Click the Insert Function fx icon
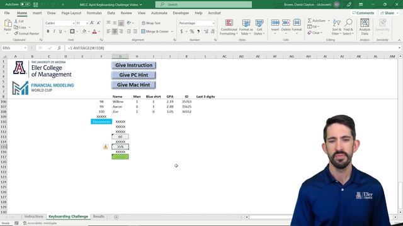Image resolution: width=403 pixels, height=226 pixels. point(59,48)
